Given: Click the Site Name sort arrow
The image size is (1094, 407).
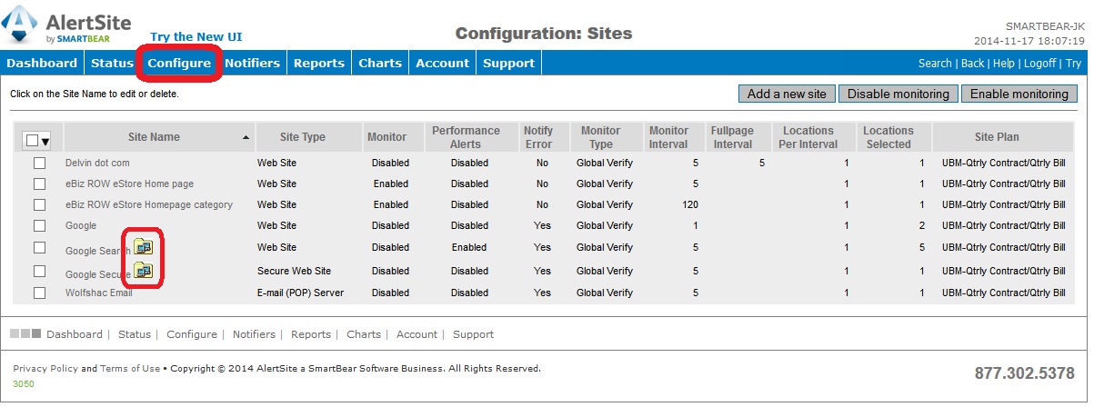Looking at the screenshot, I should [246, 137].
